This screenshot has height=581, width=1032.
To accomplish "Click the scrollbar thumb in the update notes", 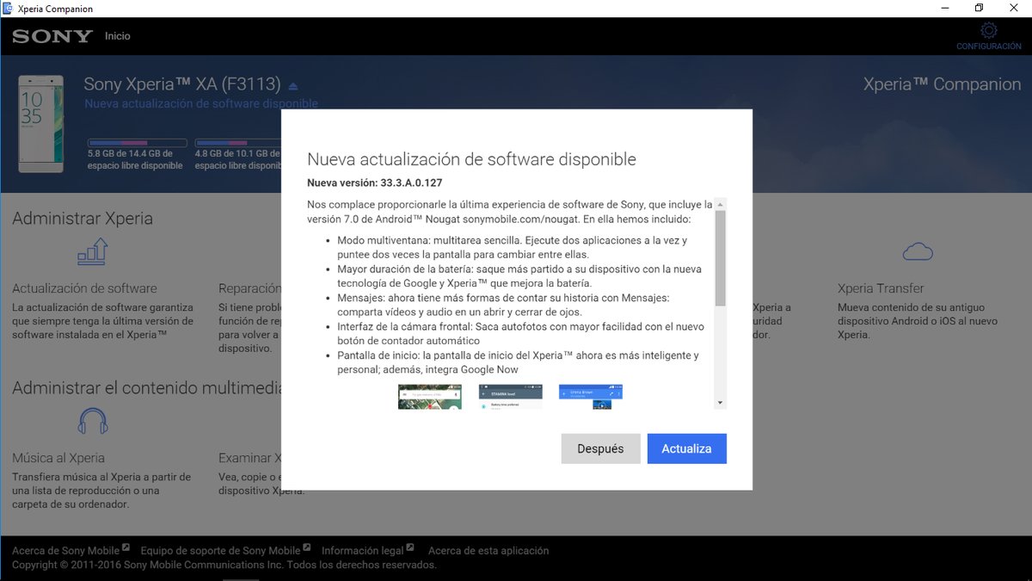I will [720, 258].
